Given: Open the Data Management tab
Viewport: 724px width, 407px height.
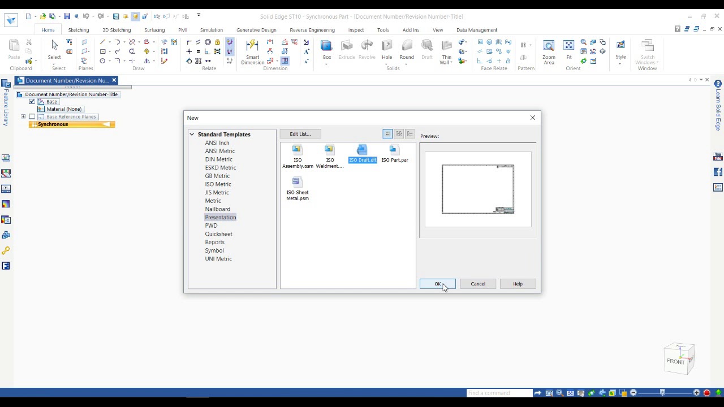Looking at the screenshot, I should click(x=477, y=30).
